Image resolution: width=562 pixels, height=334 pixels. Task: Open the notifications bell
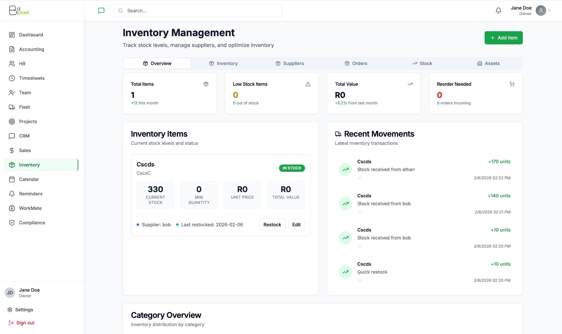click(x=498, y=10)
